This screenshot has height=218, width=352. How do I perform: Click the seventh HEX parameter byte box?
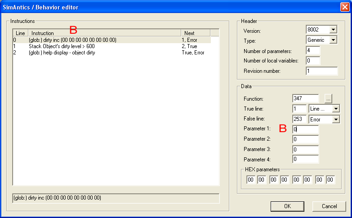[x=320, y=180]
